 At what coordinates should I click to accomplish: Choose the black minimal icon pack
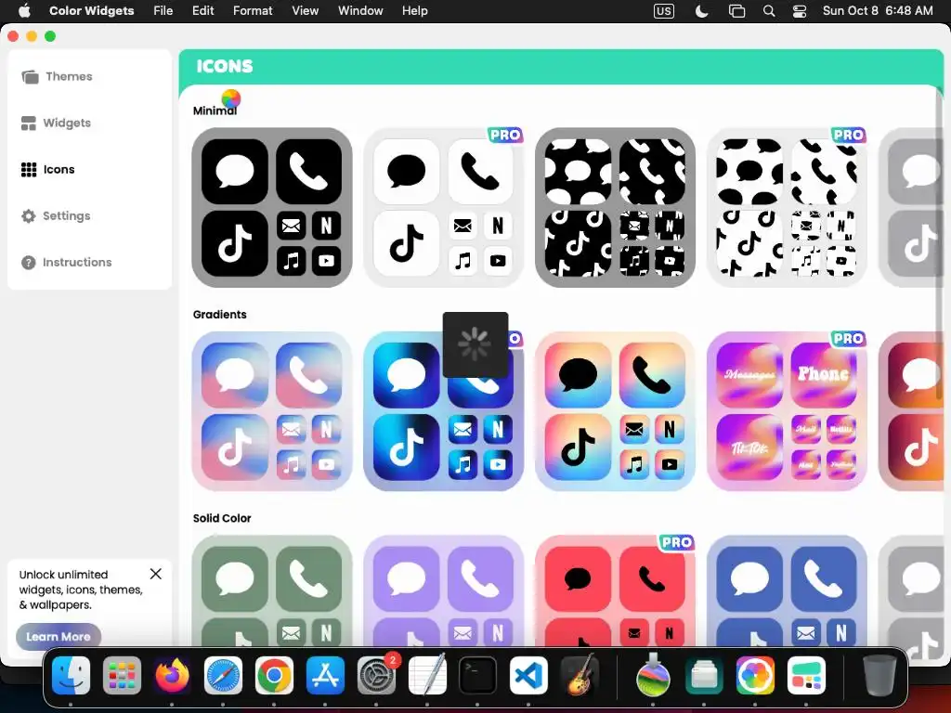(x=272, y=207)
